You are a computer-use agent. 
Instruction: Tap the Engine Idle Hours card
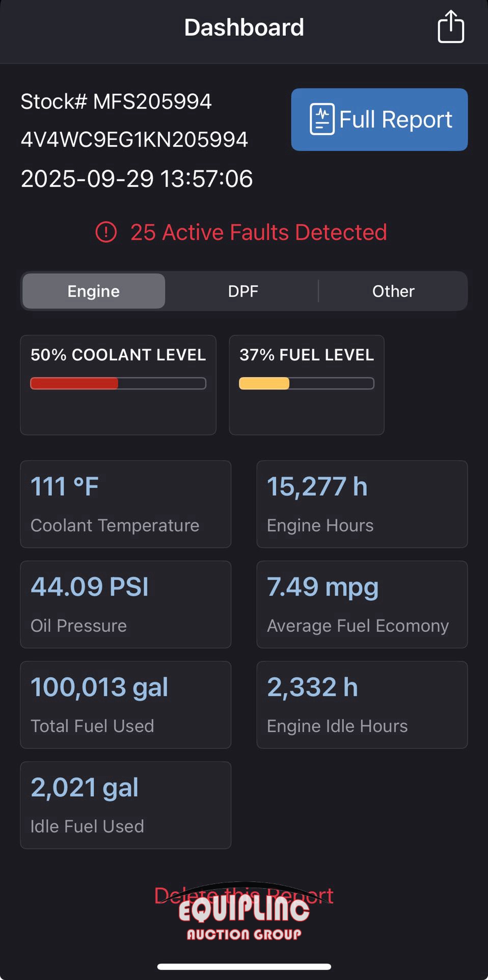(362, 705)
